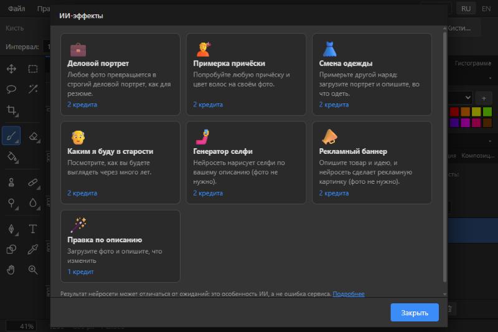Click the Интервал label in options bar
Viewport: 498px width, 332px height.
pos(22,47)
